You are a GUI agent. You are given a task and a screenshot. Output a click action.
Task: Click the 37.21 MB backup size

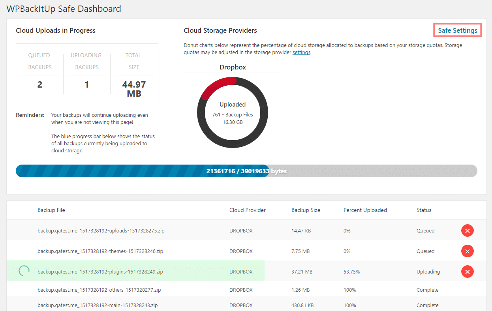(302, 272)
